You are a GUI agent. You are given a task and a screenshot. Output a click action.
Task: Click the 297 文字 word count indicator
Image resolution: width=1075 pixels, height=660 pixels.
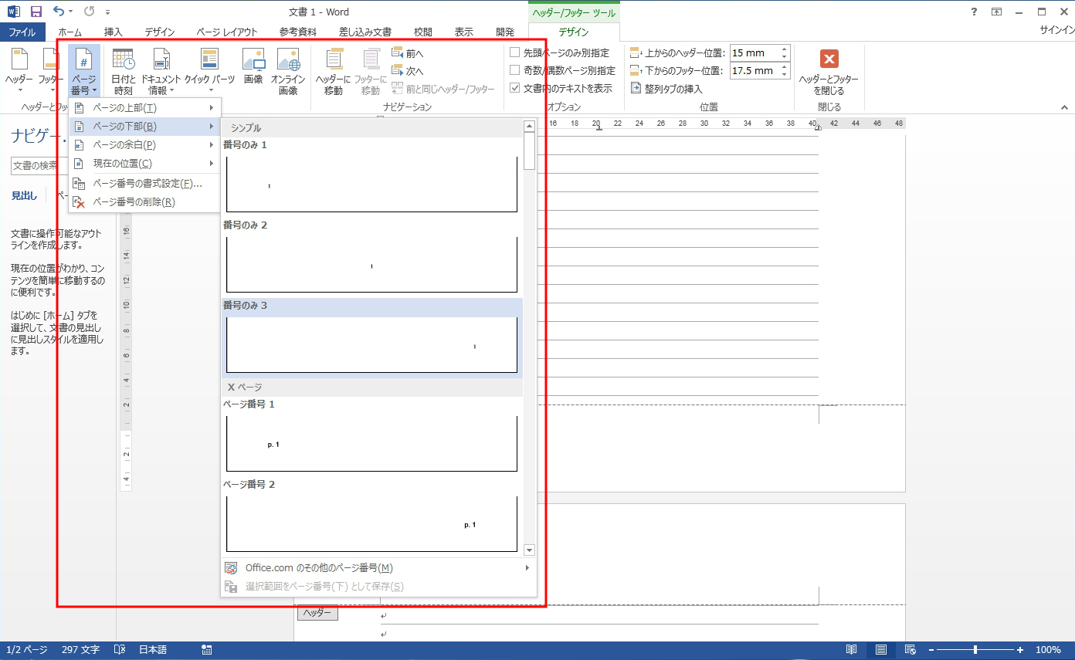(x=80, y=650)
